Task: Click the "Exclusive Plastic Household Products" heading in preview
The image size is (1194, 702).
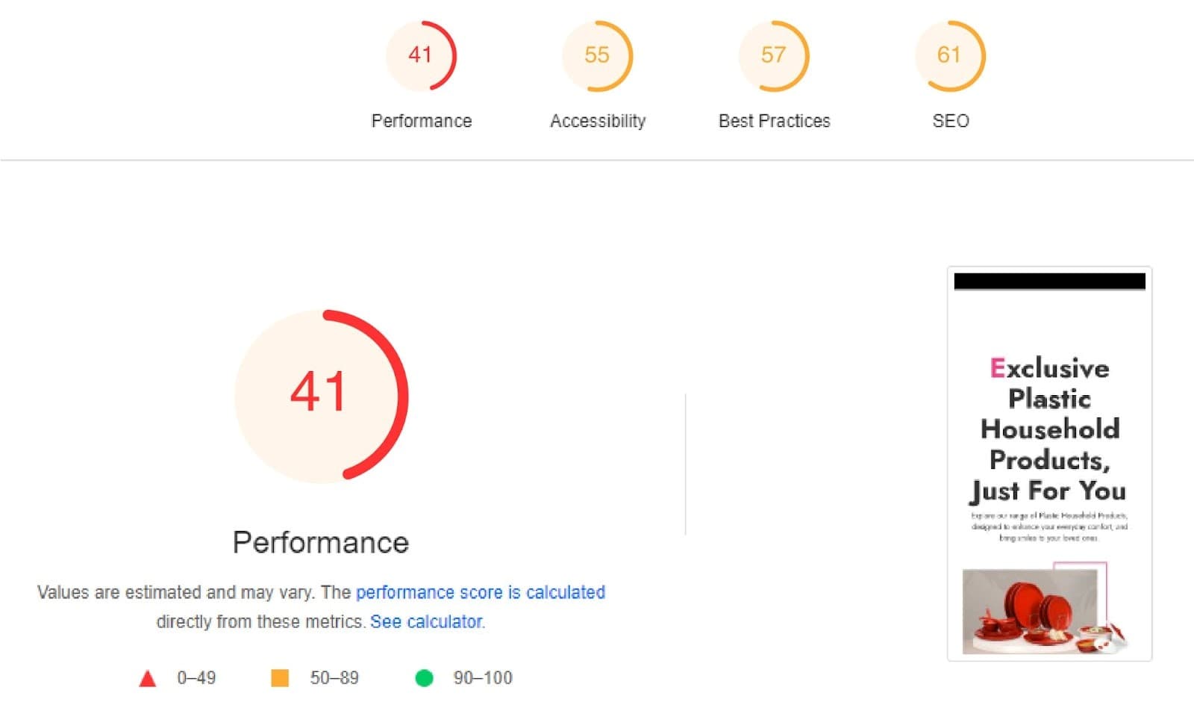Action: (x=1049, y=429)
